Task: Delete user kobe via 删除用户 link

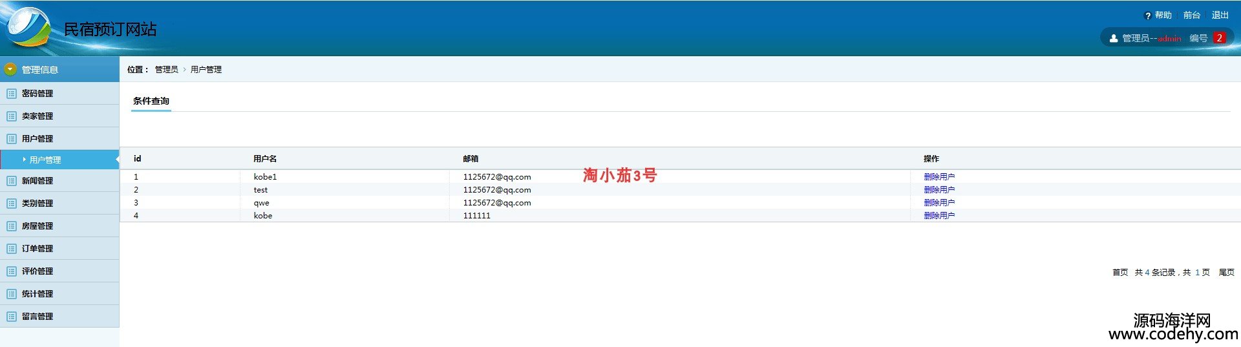Action: coord(939,216)
